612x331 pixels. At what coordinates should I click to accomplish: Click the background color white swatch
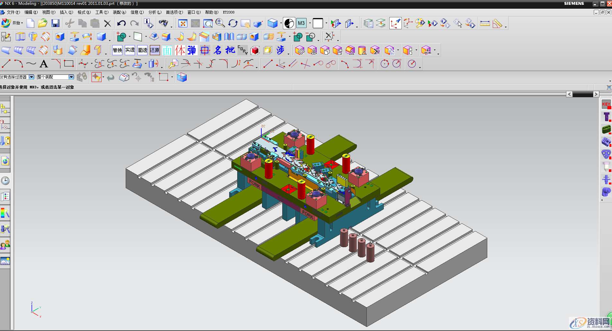point(318,23)
